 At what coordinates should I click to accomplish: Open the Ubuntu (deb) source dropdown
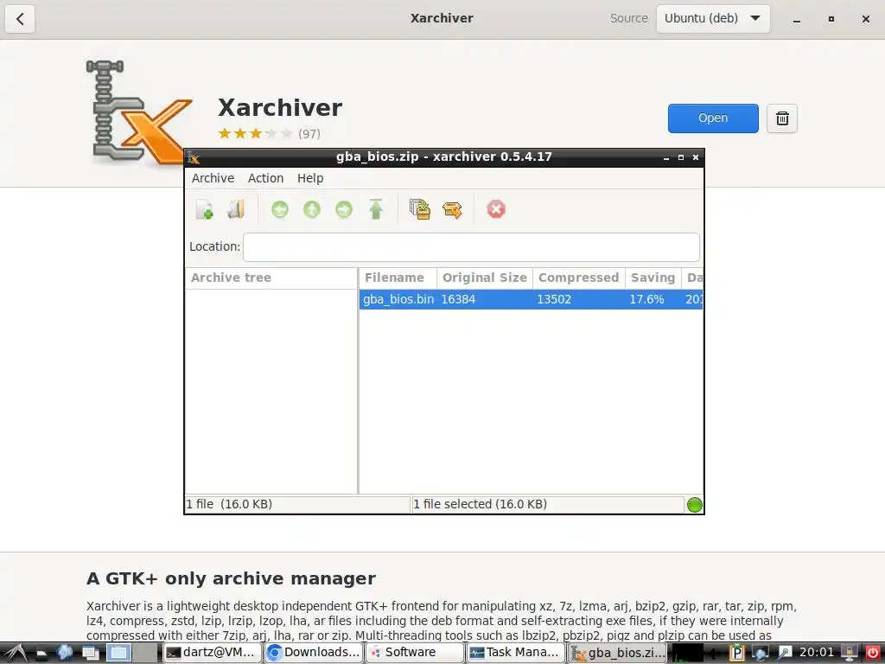713,19
